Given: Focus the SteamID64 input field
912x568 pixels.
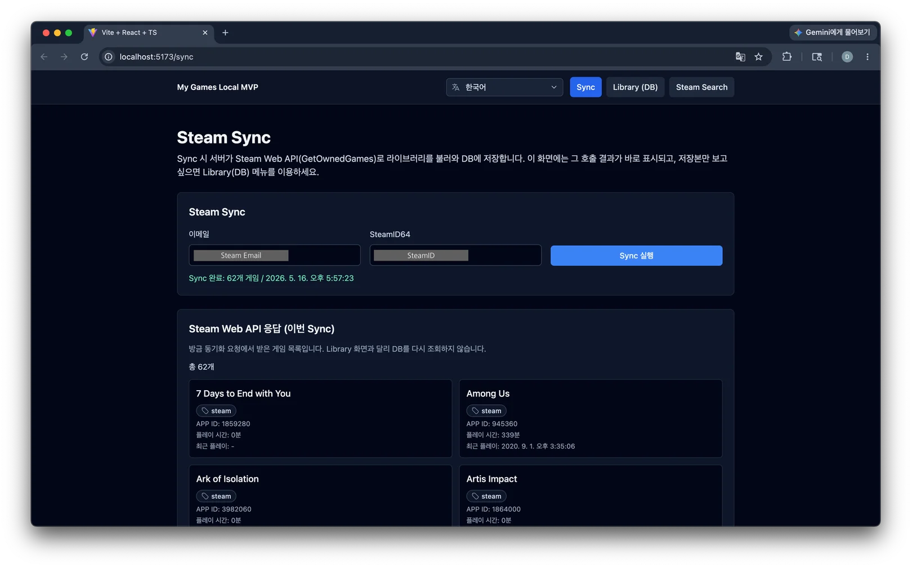Looking at the screenshot, I should [x=455, y=256].
